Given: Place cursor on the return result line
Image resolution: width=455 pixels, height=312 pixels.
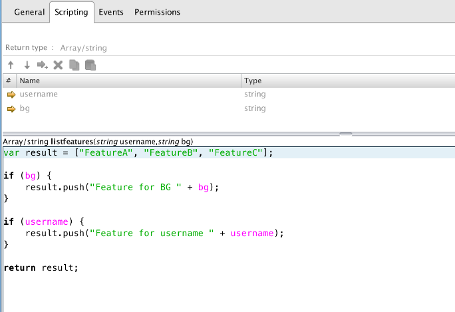Looking at the screenshot, I should (41, 267).
